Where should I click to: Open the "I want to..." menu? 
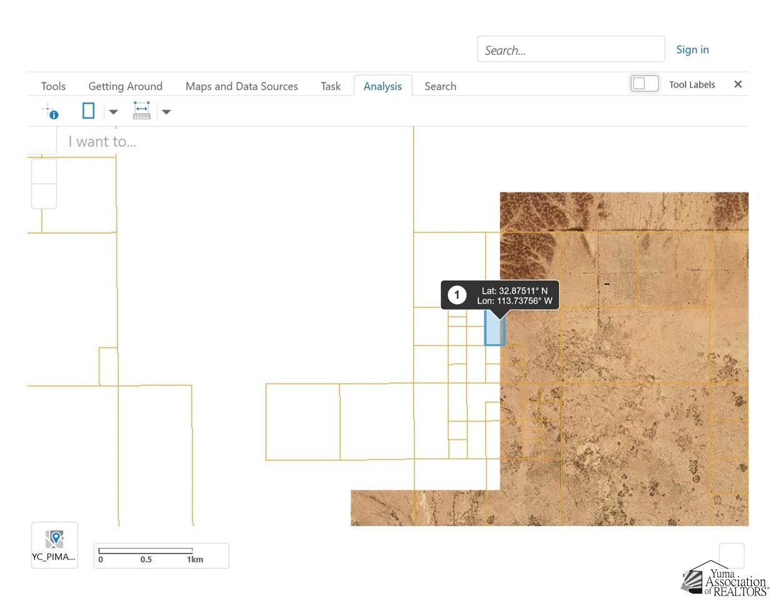click(x=102, y=142)
